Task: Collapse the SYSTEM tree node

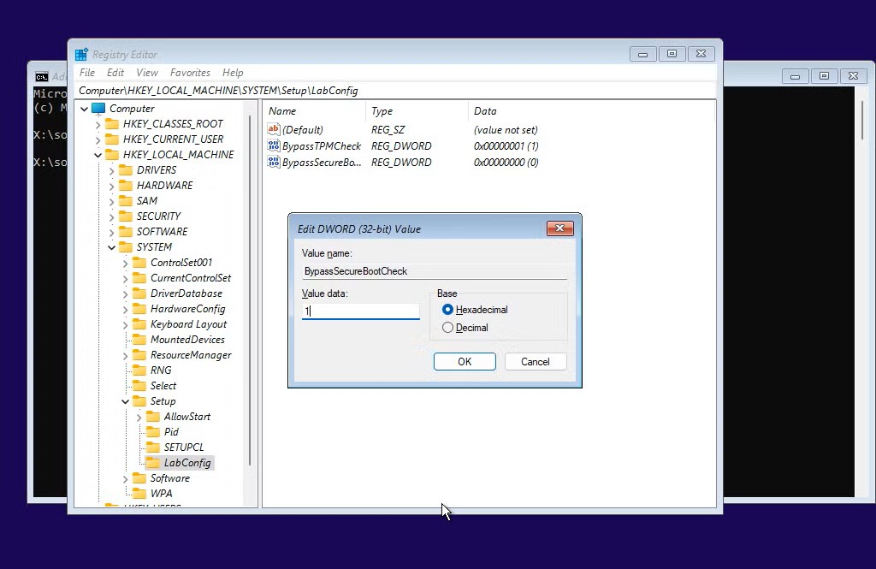Action: pyautogui.click(x=112, y=246)
